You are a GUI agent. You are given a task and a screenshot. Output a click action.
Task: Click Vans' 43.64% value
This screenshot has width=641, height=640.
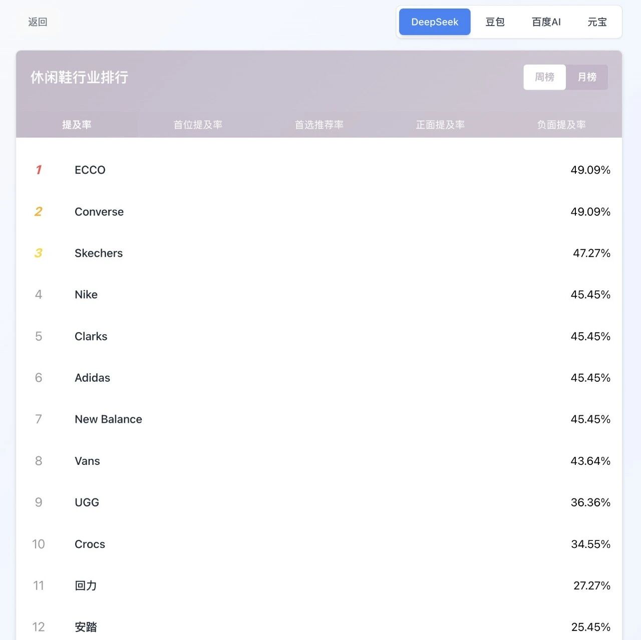coord(590,461)
